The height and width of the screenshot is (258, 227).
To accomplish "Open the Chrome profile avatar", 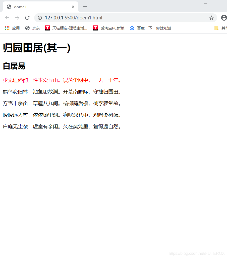I will click(223, 18).
